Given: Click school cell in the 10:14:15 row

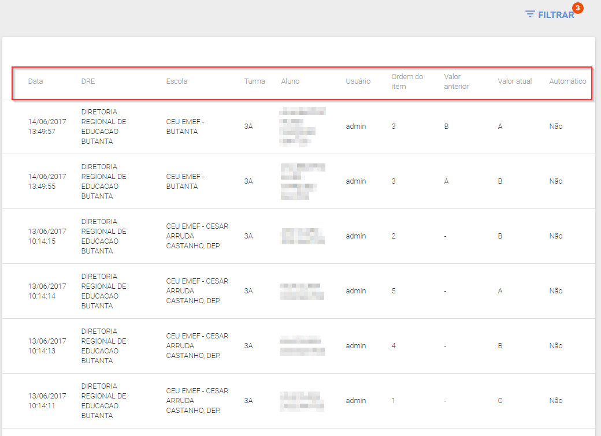Looking at the screenshot, I should coord(197,236).
